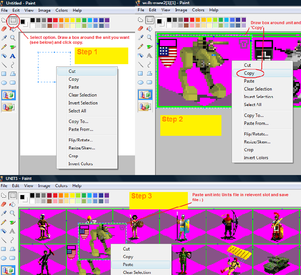301x275 pixels.
Task: Pick the red color swatch in Untitled palette
Action: [55, 20]
